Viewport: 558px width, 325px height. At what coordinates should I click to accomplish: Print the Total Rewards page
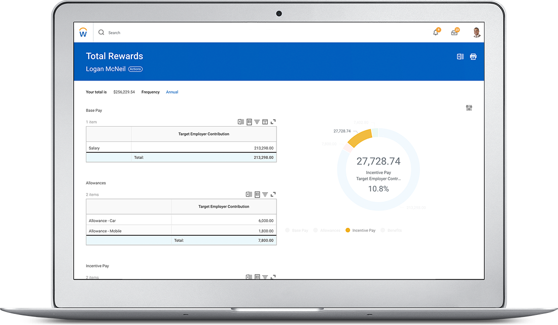tap(473, 57)
